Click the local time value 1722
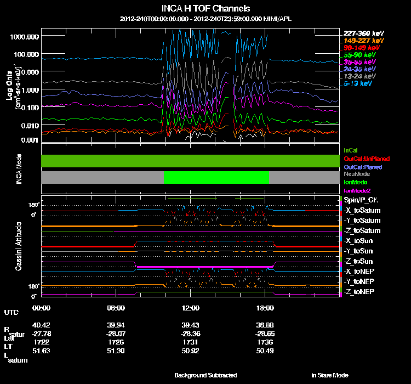 (x=41, y=342)
